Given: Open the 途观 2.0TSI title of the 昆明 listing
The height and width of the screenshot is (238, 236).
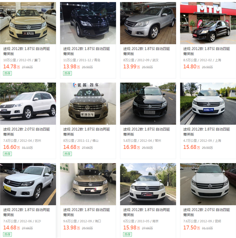Looking at the screenshot, I should (x=206, y=212).
